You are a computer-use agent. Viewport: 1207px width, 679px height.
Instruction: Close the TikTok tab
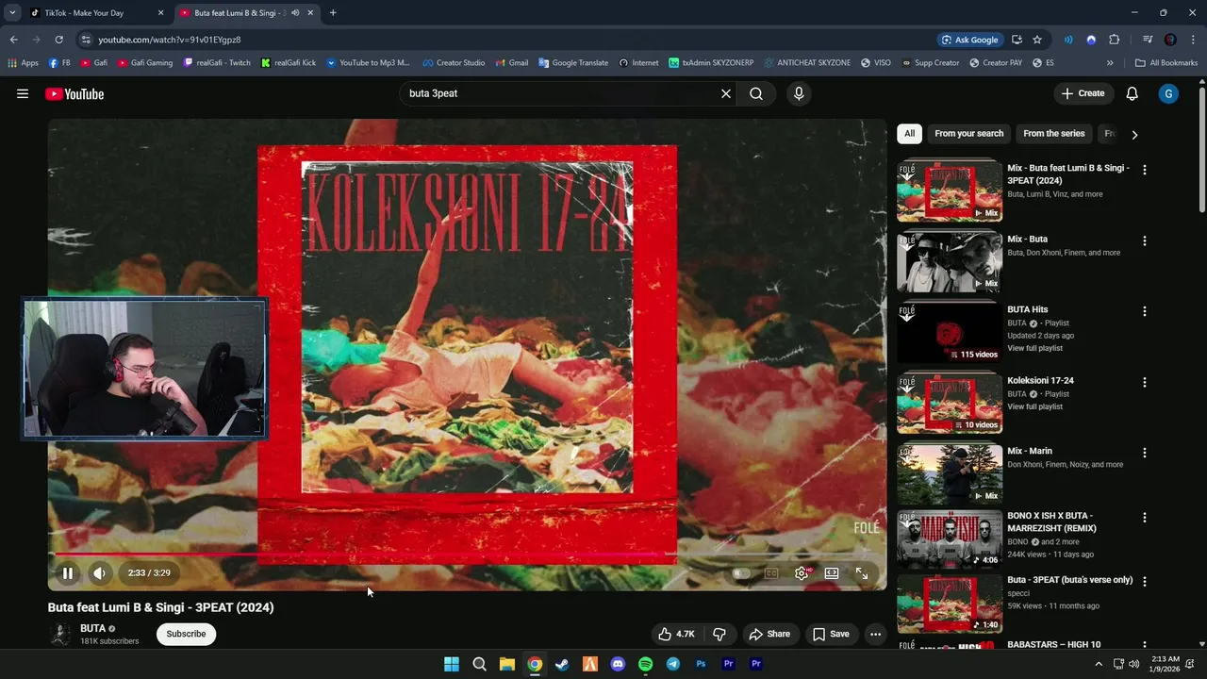pyautogui.click(x=160, y=13)
